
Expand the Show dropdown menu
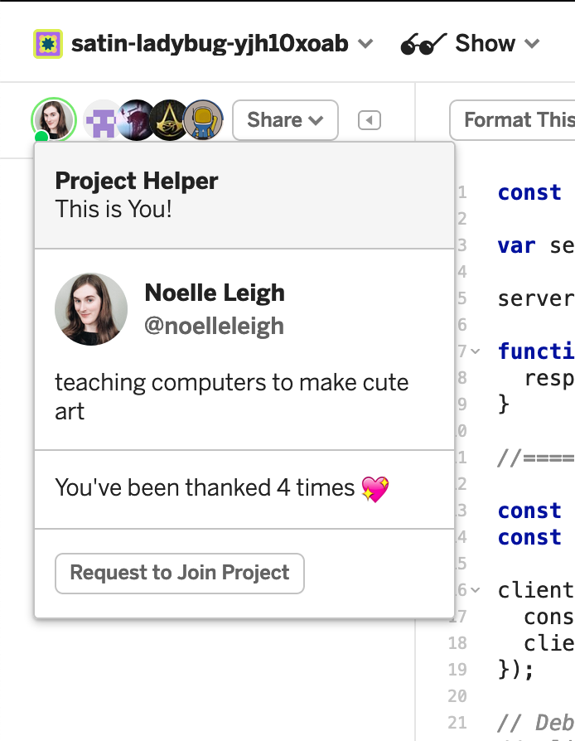[x=533, y=44]
